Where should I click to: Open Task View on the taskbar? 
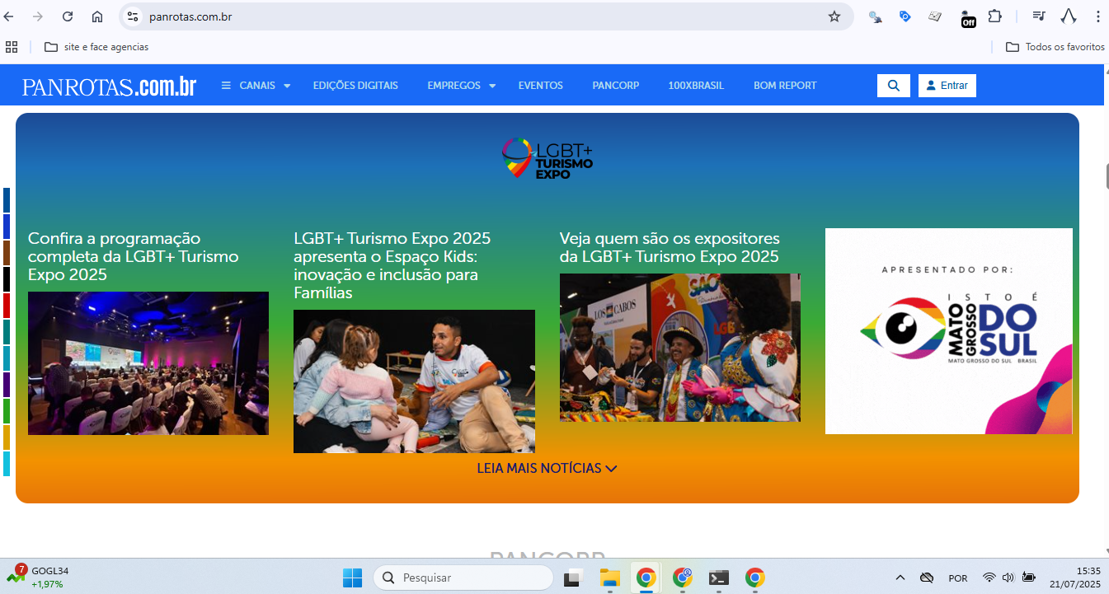tap(573, 578)
